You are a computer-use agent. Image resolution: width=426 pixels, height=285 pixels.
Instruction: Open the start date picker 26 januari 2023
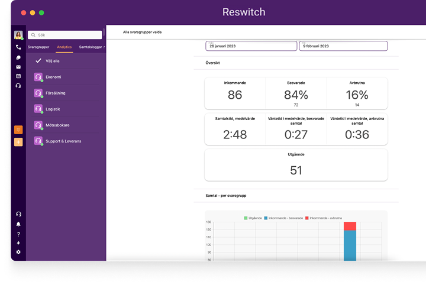[250, 46]
